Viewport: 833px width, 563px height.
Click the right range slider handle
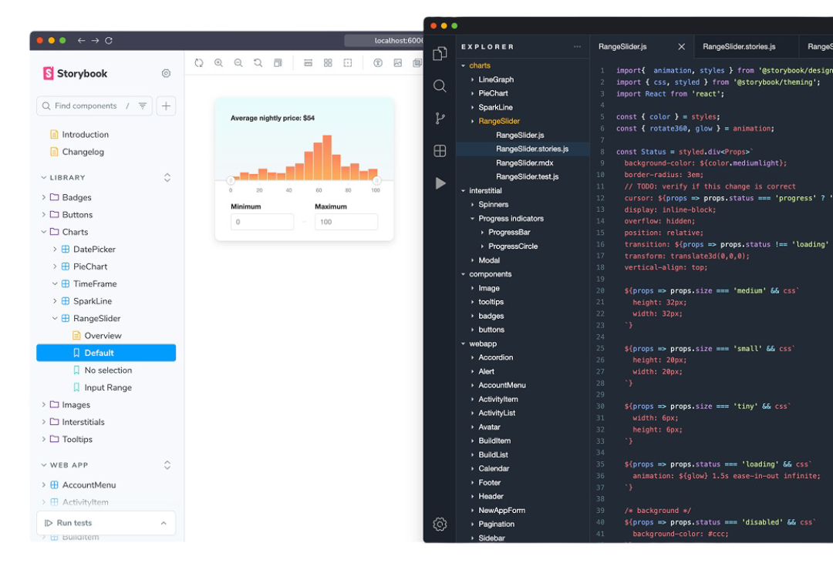[x=376, y=180]
